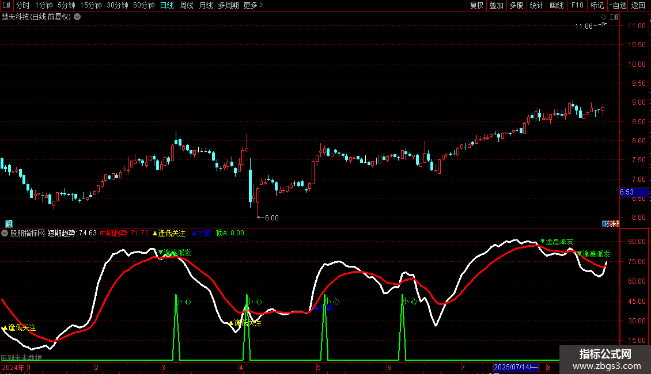Click the 11.00 price axis value
Viewport: 651px width, 374px height.
pos(637,26)
